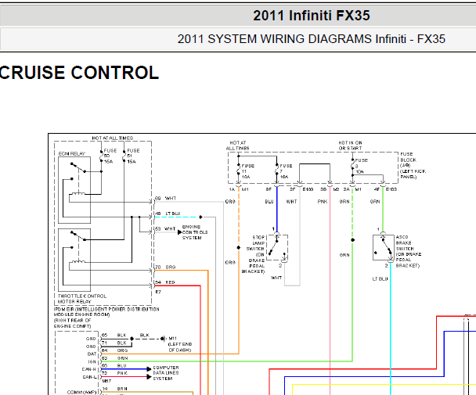This screenshot has width=476, height=395.
Task: Click the 'E102' connector label
Action: 308,189
